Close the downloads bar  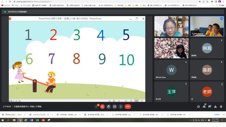224,115
